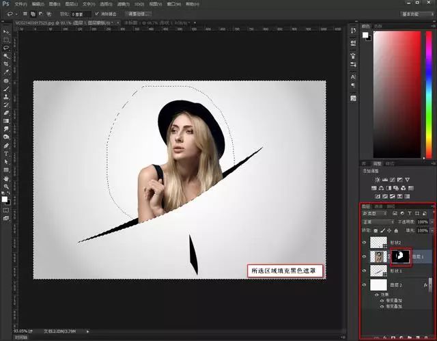Click the Color panel foreground swatch
437x341 pixels.
pyautogui.click(x=365, y=35)
